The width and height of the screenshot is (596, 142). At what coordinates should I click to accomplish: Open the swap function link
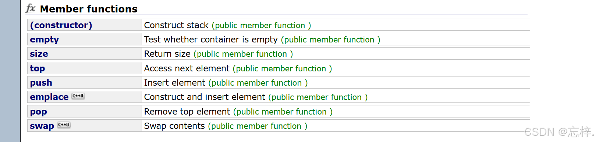click(42, 126)
